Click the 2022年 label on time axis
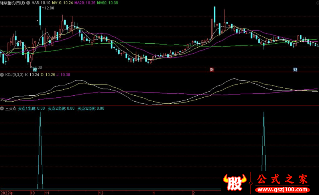The width and height of the screenshot is (319, 195). click(x=7, y=192)
